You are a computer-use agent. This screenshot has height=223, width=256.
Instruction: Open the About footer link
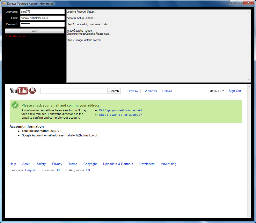tap(26, 164)
